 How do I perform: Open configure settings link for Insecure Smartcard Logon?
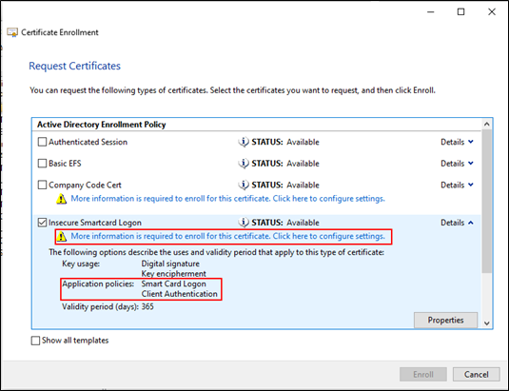click(x=228, y=236)
